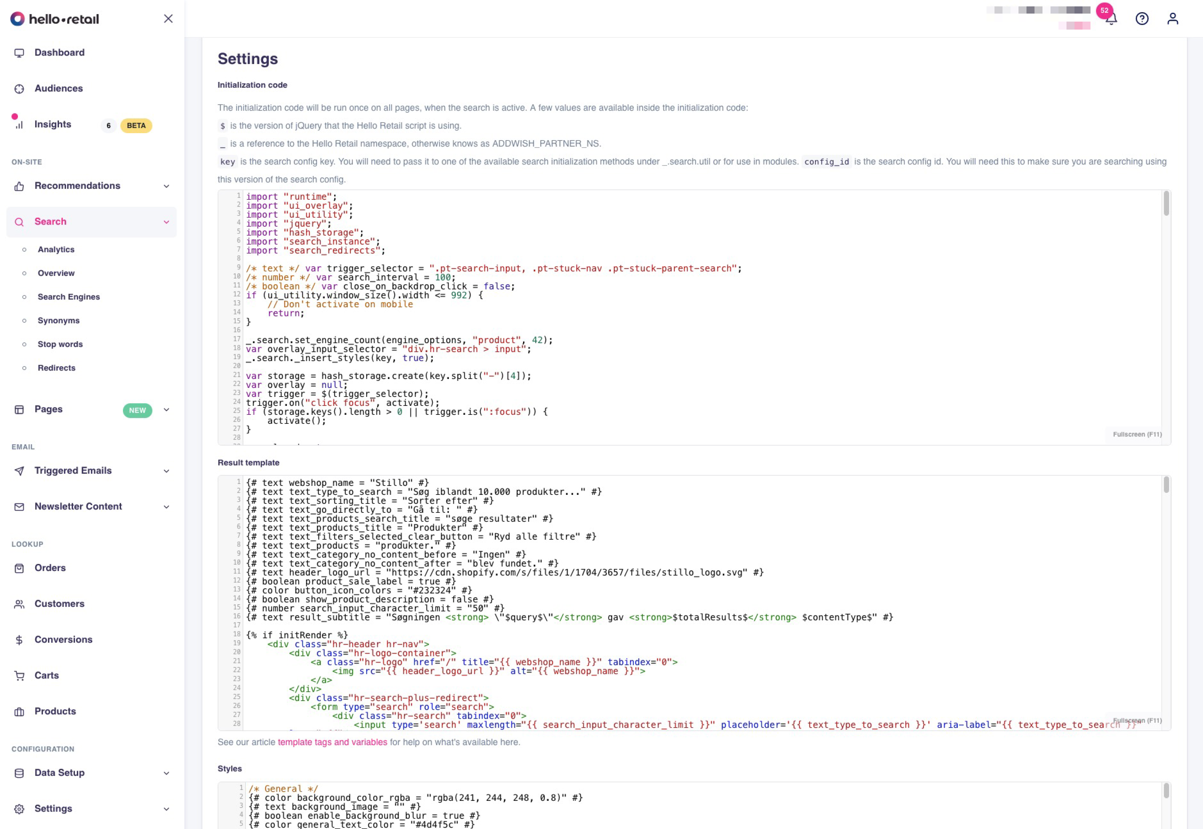This screenshot has height=829, width=1203.
Task: Click the Products box icon
Action: point(19,712)
